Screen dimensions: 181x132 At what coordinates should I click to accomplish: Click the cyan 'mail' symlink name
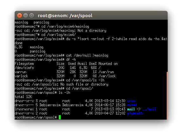point(131,109)
